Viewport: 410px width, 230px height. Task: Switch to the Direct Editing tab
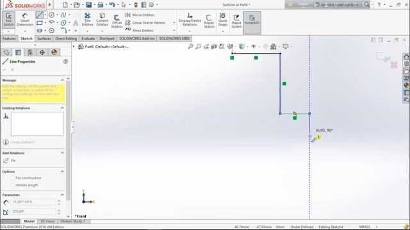(x=66, y=38)
